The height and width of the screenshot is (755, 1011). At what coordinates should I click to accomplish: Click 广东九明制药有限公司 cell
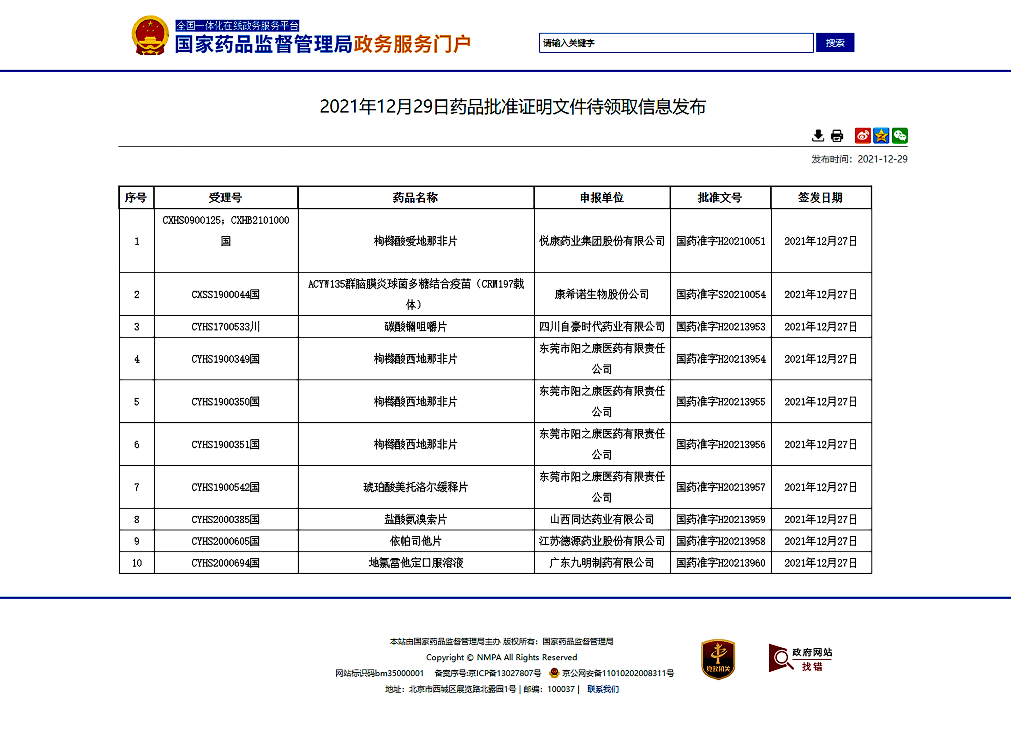tap(602, 563)
